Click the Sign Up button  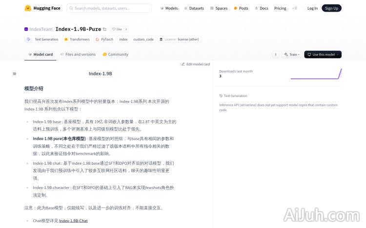pyautogui.click(x=331, y=8)
